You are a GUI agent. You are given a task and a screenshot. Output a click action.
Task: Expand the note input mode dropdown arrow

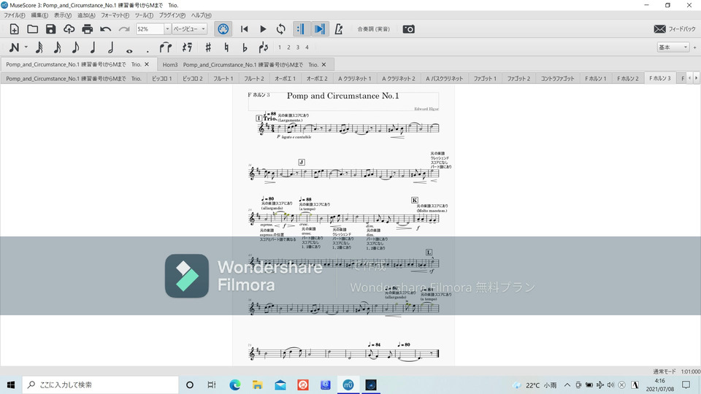[x=26, y=47]
